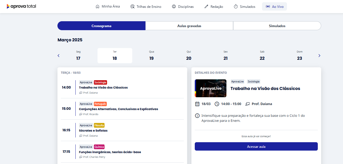Image resolution: width=343 pixels, height=164 pixels.
Task: Click the 16:15 time slot
Action: pyautogui.click(x=66, y=130)
